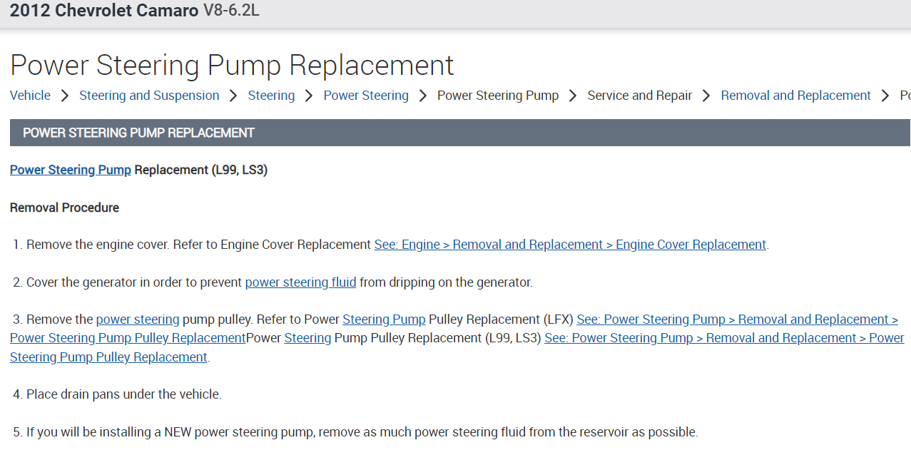The width and height of the screenshot is (911, 450).
Task: Open the Vehicle breadcrumb link
Action: pyautogui.click(x=29, y=95)
